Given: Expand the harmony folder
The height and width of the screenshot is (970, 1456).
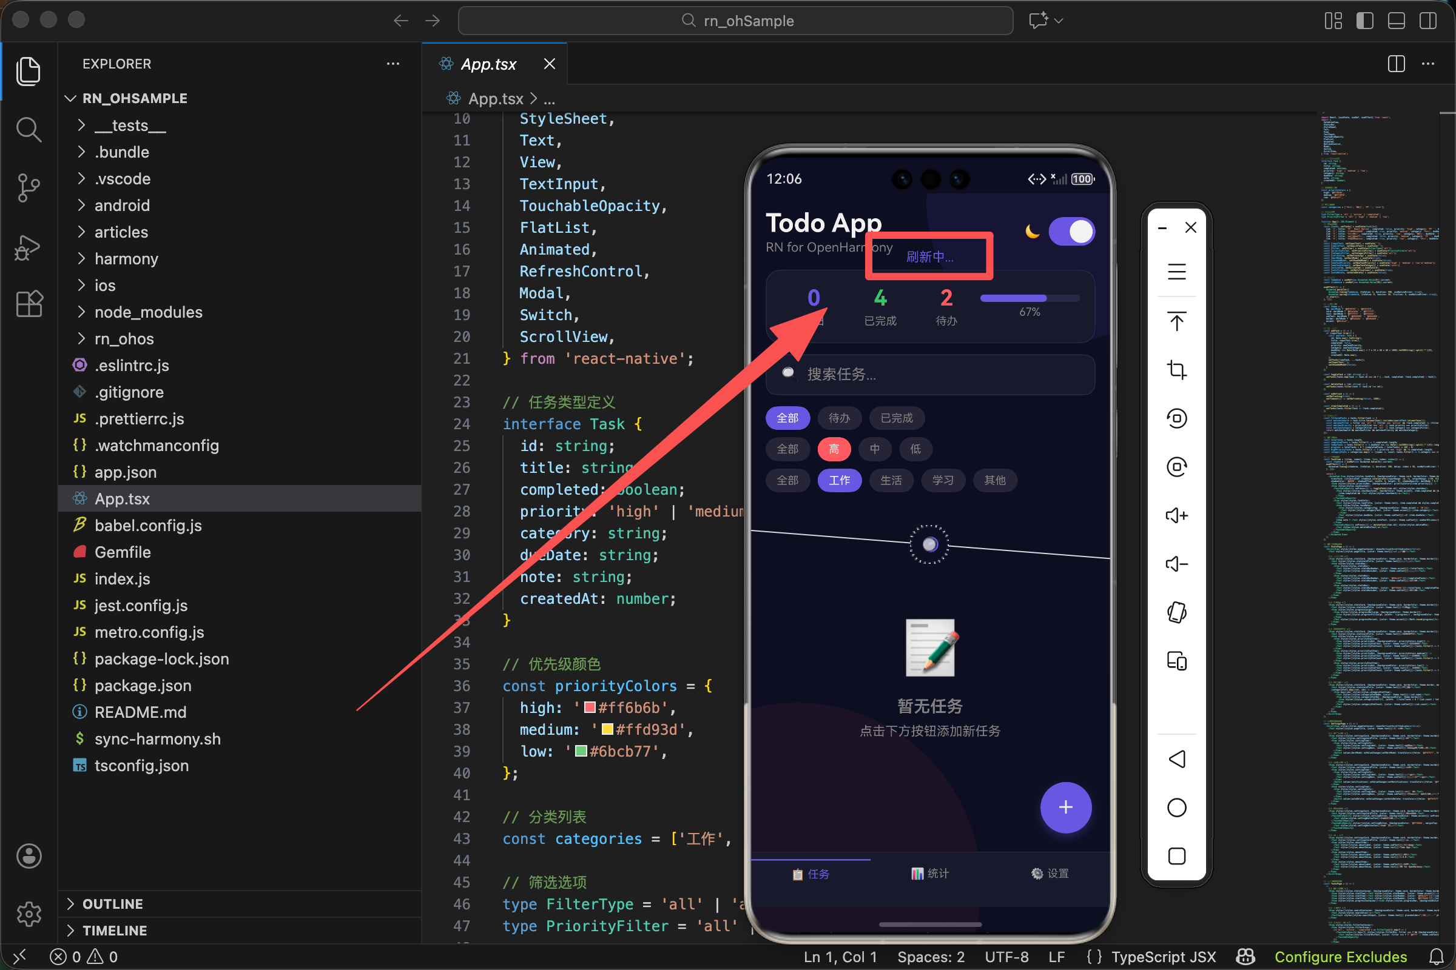Looking at the screenshot, I should [x=126, y=259].
